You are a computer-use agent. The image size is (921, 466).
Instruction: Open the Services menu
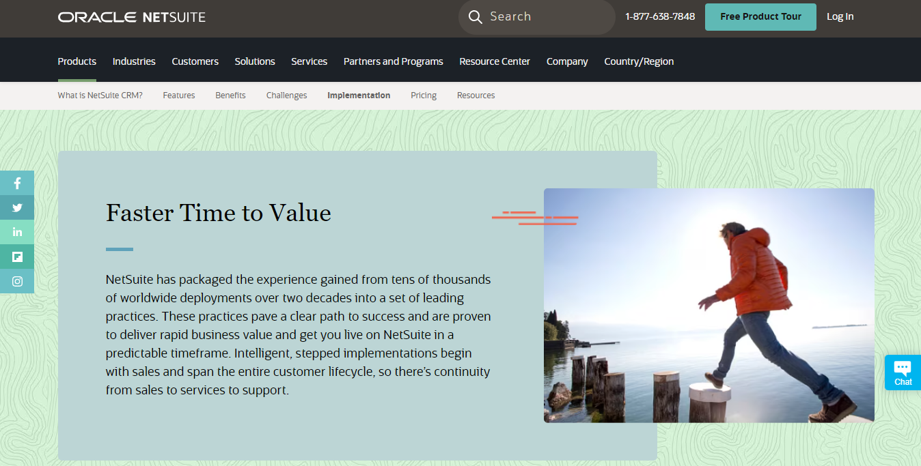(x=310, y=61)
